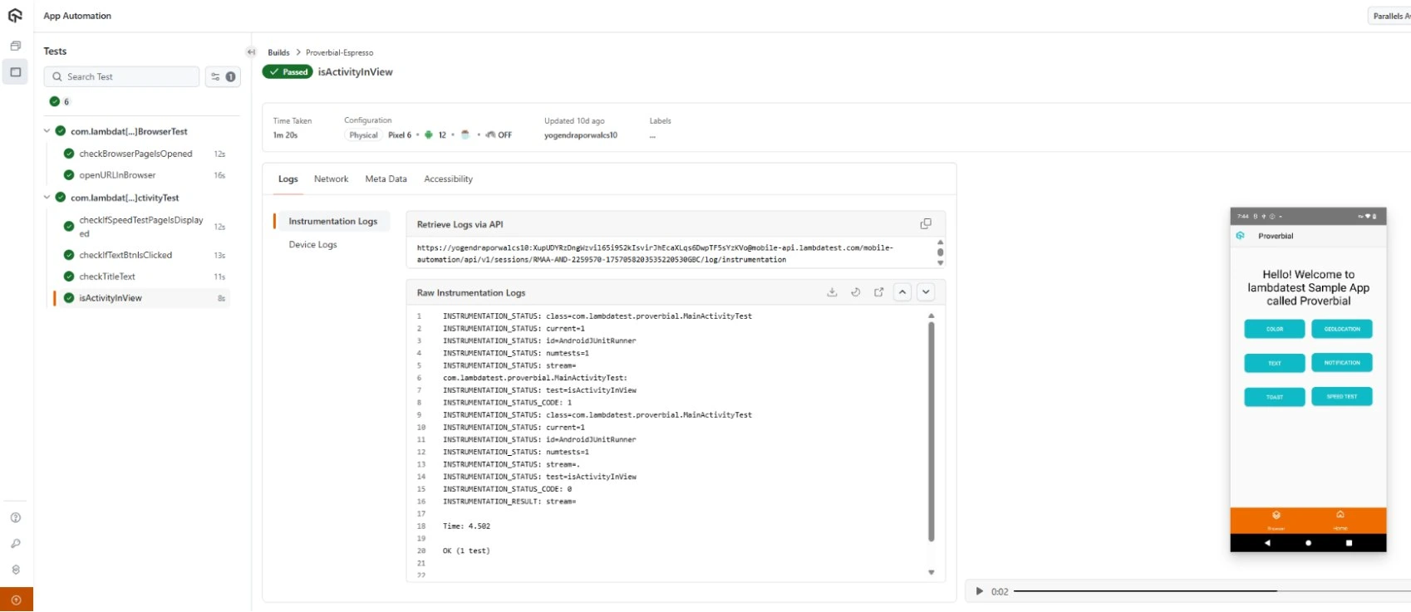The image size is (1411, 612).
Task: Tap the COLOR button in device app
Action: 1275,329
